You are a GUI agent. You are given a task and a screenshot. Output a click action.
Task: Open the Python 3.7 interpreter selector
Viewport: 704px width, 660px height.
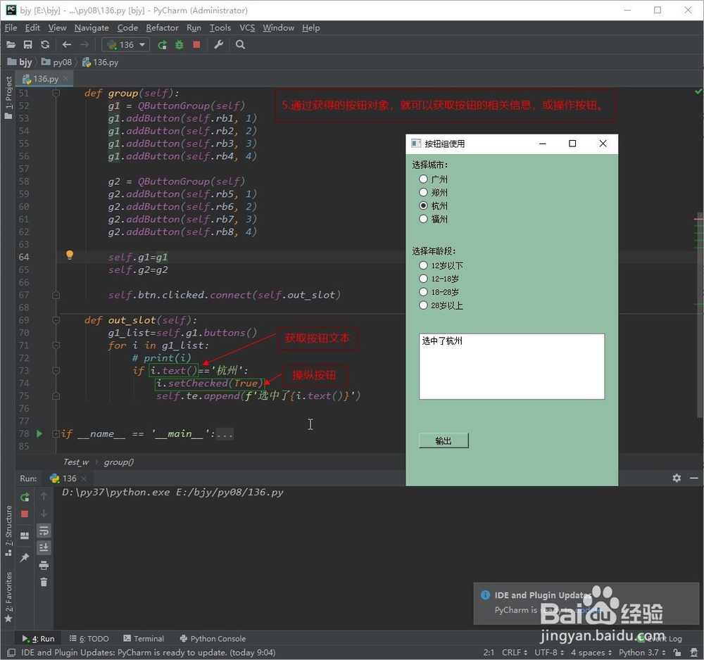tap(642, 652)
